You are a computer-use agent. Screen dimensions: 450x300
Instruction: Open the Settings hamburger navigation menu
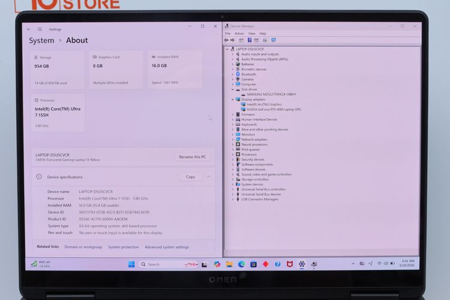coord(40,29)
